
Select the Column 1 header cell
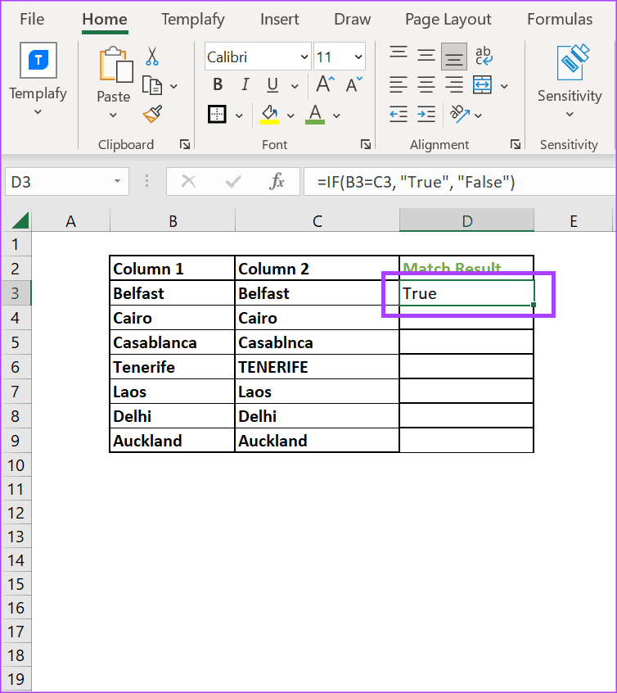point(172,269)
